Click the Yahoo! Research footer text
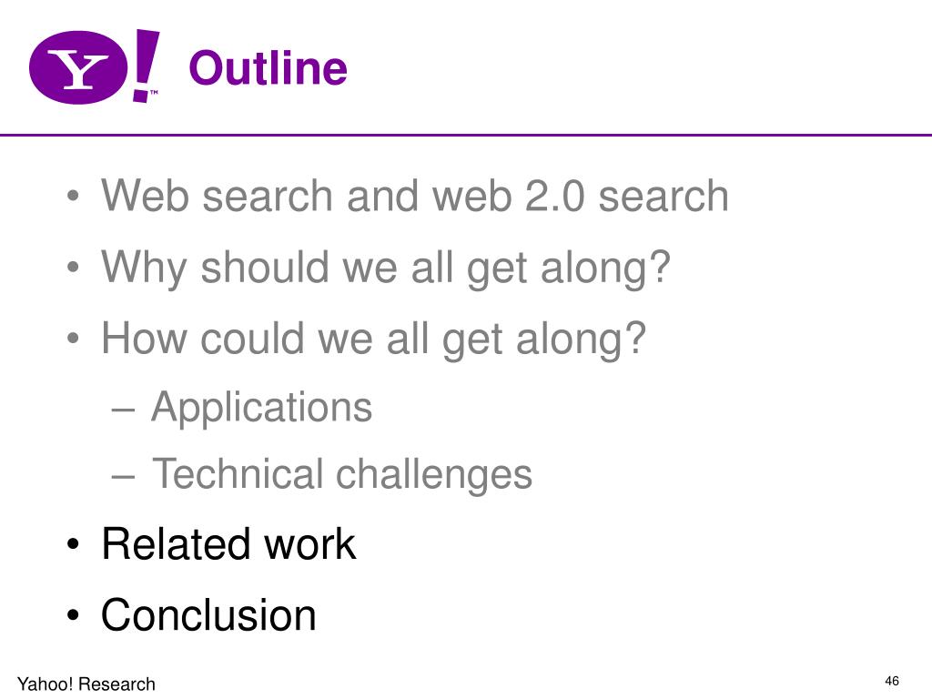Image resolution: width=932 pixels, height=699 pixels. [x=86, y=684]
